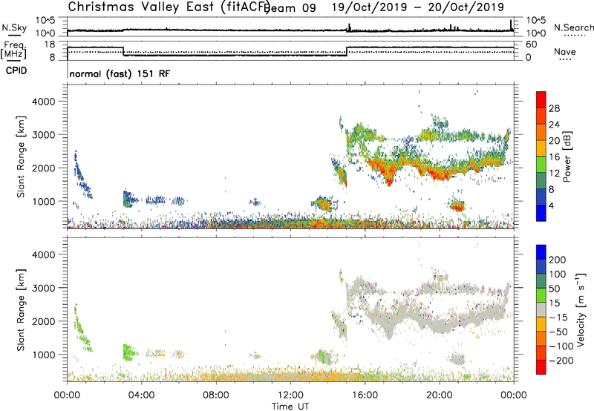Click the "18" frequency axis value
Image resolution: width=594 pixels, height=411 pixels.
[x=49, y=45]
